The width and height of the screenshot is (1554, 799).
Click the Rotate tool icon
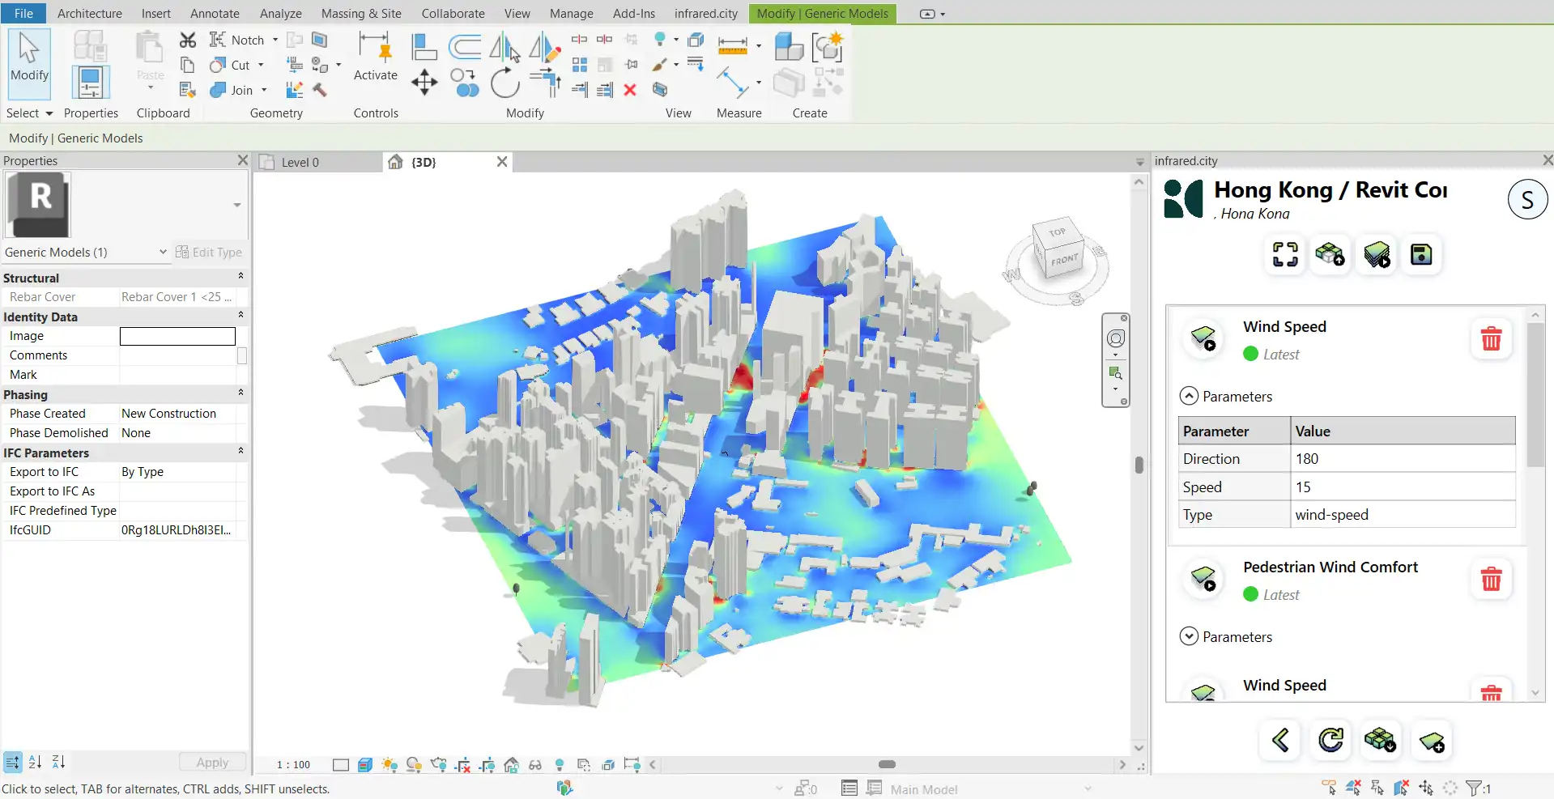pos(505,83)
